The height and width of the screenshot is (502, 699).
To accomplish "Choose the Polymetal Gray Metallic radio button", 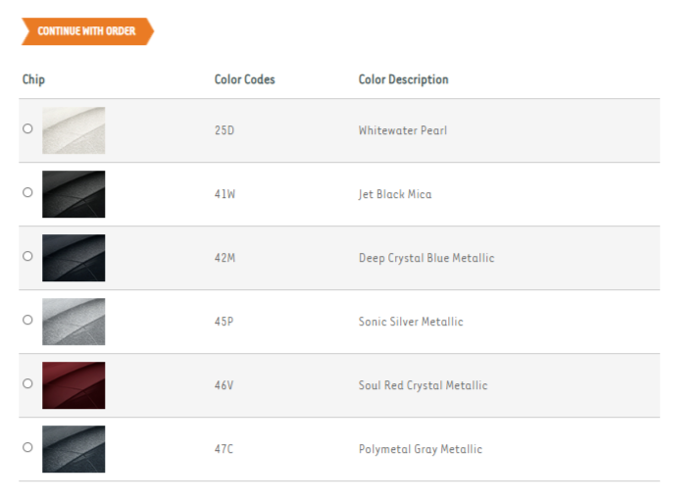I will (x=27, y=447).
